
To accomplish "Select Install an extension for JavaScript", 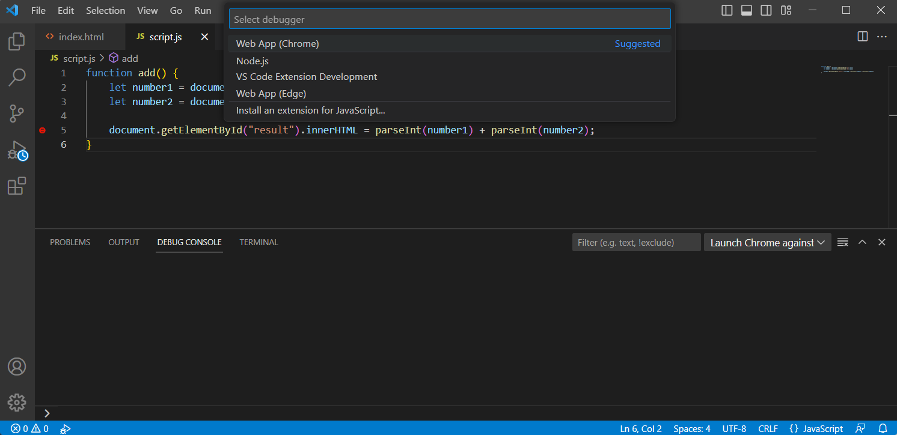I will 450,111.
